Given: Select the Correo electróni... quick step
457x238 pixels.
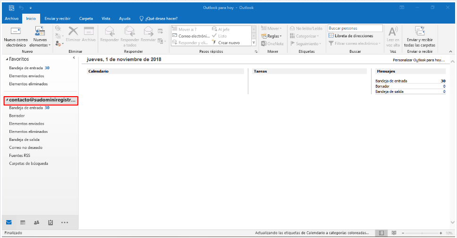Looking at the screenshot, I should 191,36.
